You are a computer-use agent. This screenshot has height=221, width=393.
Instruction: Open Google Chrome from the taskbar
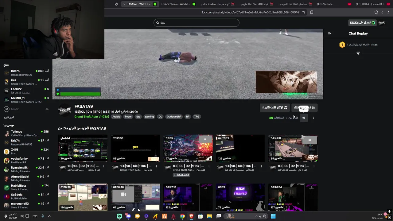click(182, 216)
